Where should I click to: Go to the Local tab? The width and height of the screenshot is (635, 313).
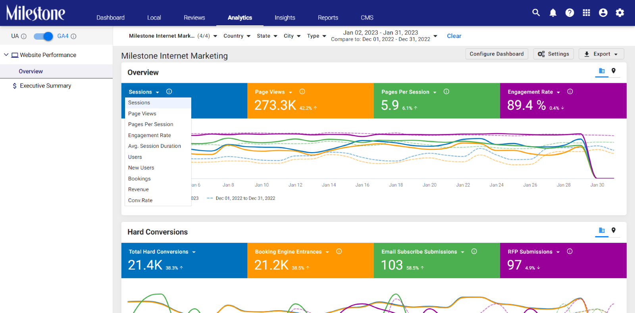(154, 17)
